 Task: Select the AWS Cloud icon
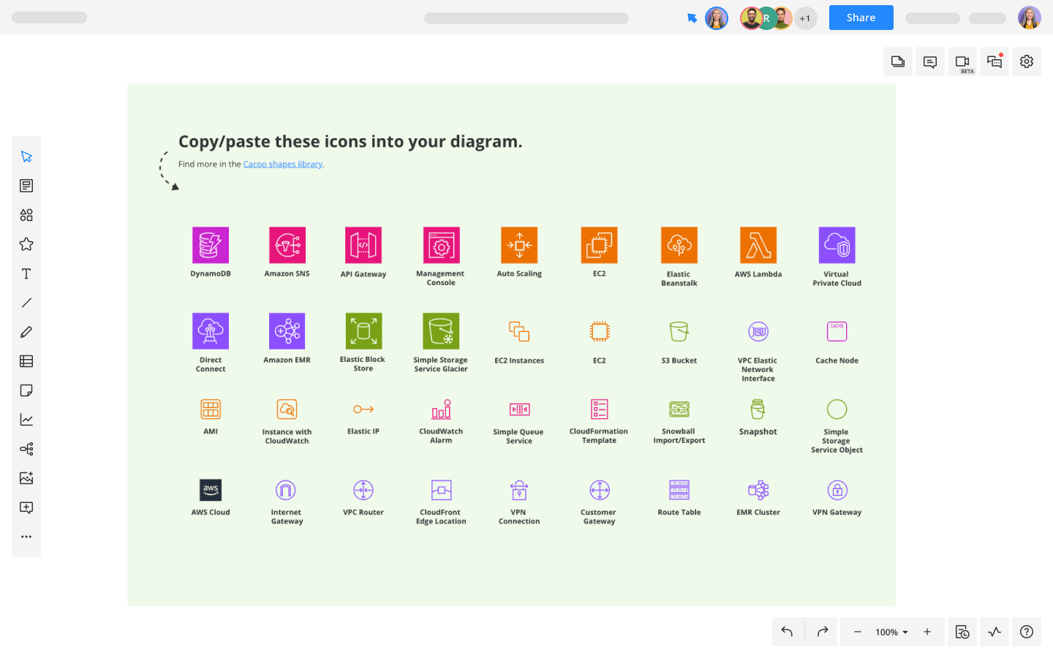[x=211, y=490]
